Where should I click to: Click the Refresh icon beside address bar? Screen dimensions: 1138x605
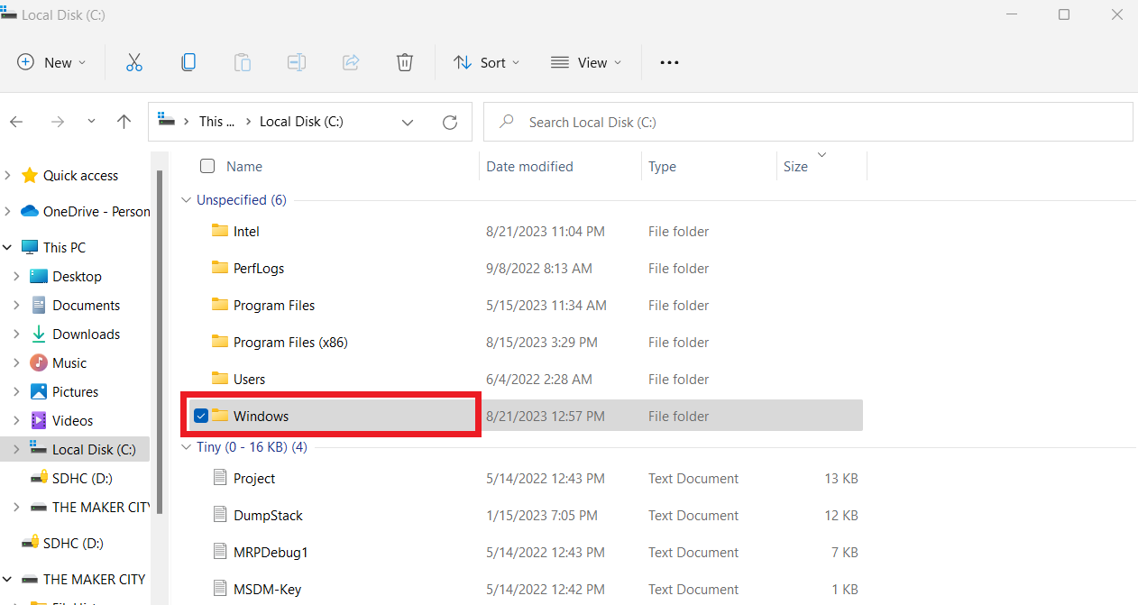[450, 122]
